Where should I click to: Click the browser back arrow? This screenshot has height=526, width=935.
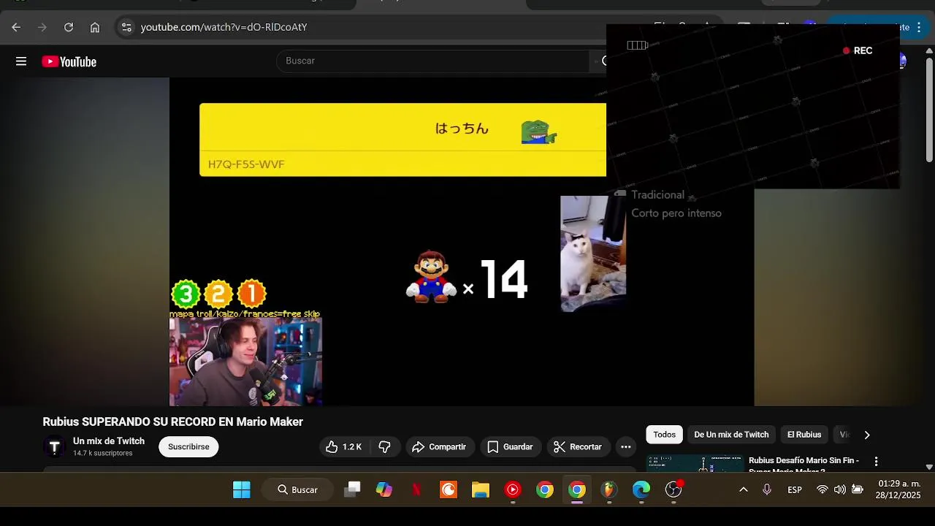click(x=16, y=27)
